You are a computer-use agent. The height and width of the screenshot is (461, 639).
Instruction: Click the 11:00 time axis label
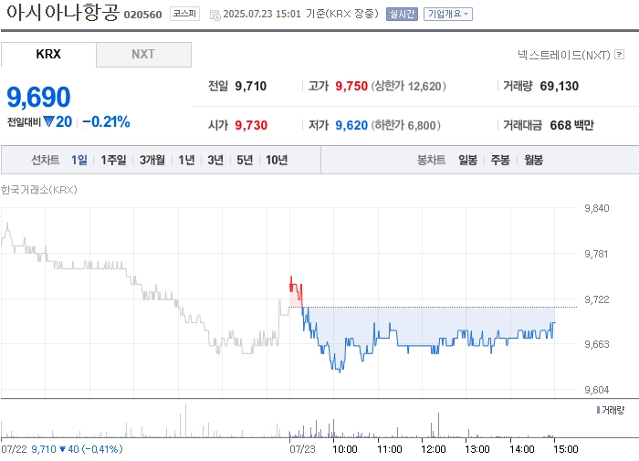coord(390,449)
